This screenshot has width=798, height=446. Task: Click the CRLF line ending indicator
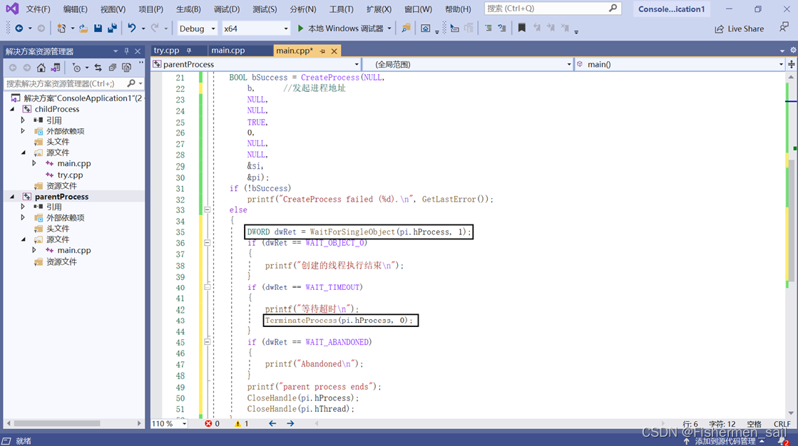tap(782, 424)
